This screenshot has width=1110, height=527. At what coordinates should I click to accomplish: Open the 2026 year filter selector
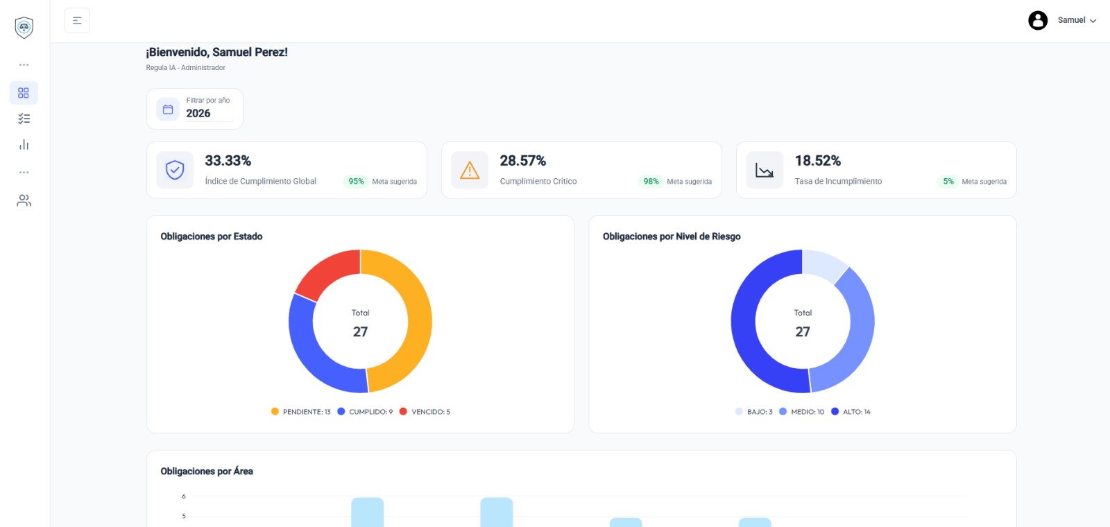pos(209,113)
